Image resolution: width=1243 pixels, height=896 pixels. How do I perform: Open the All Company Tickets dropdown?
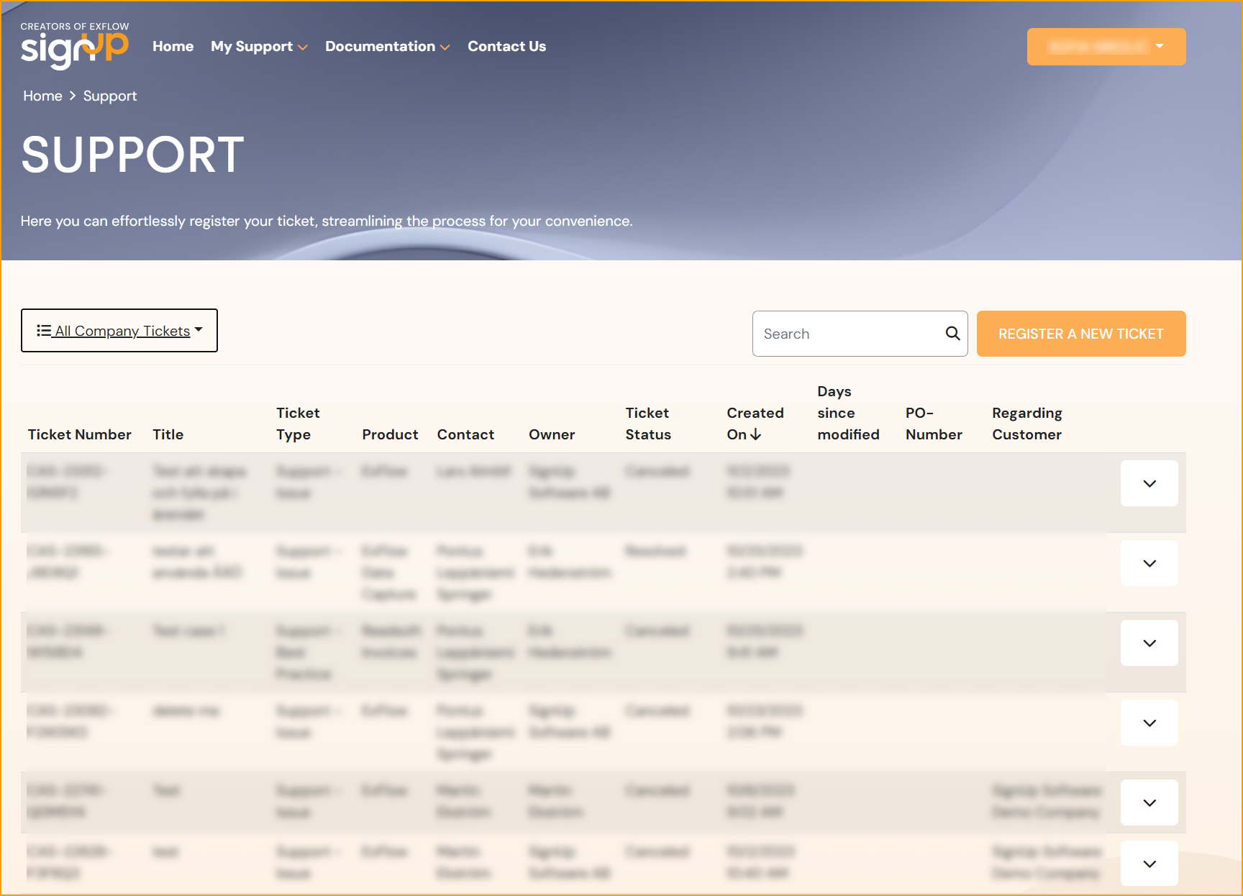(x=119, y=331)
